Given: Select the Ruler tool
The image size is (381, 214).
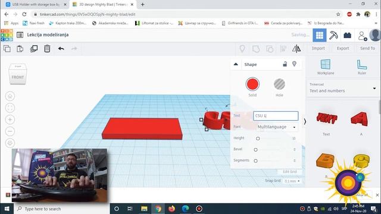Looking at the screenshot, I should [361, 67].
